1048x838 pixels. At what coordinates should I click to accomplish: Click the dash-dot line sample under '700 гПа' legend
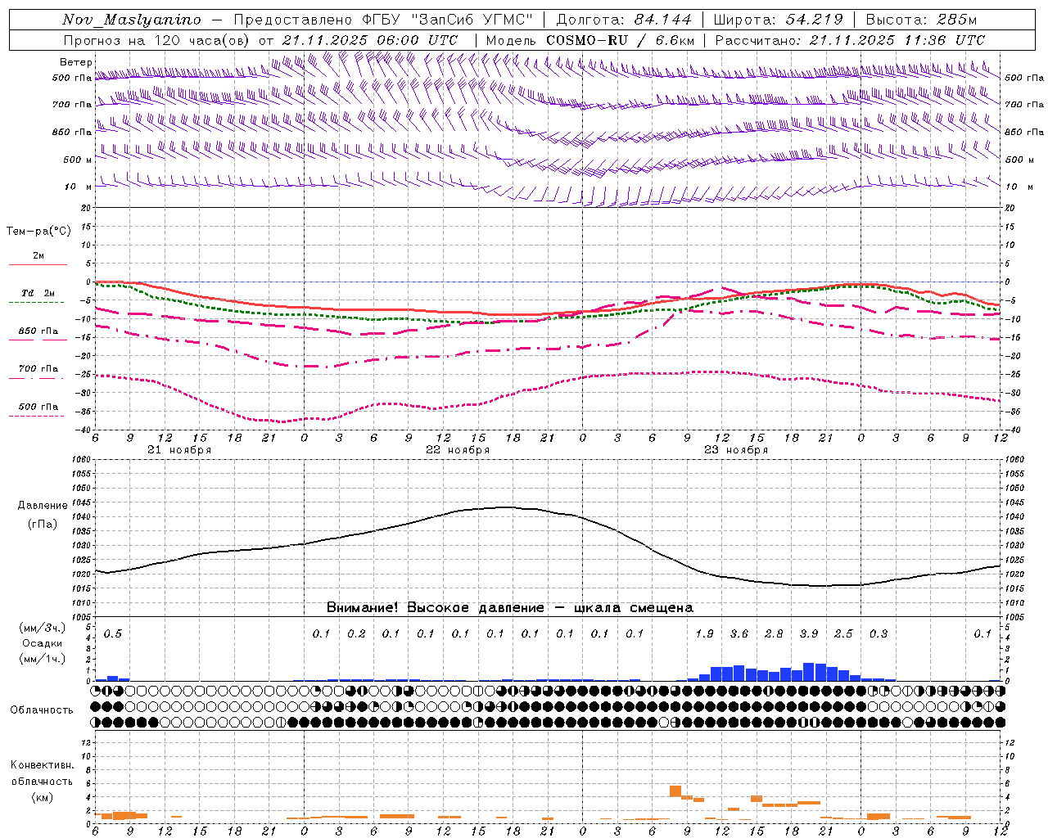[x=37, y=379]
